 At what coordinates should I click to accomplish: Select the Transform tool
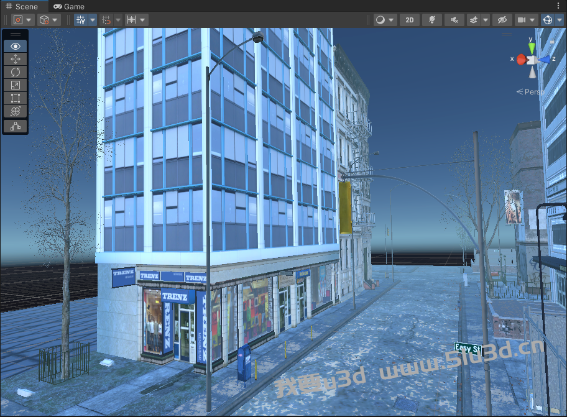tap(15, 111)
